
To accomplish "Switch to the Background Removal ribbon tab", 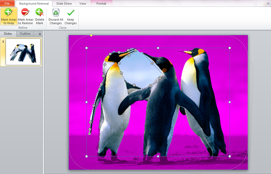I will pyautogui.click(x=34, y=4).
